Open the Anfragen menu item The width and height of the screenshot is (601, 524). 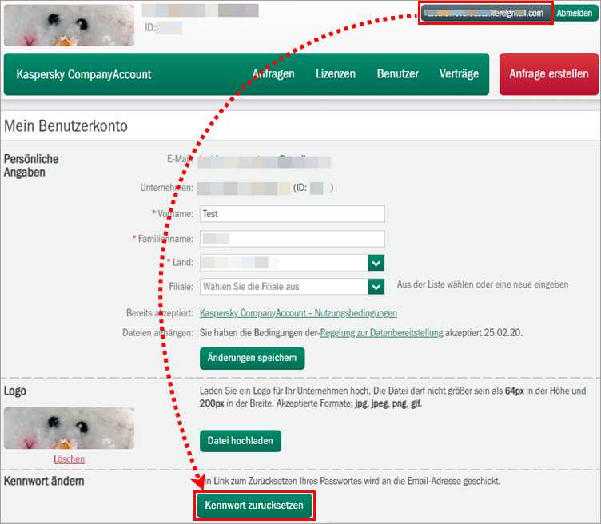pyautogui.click(x=273, y=74)
